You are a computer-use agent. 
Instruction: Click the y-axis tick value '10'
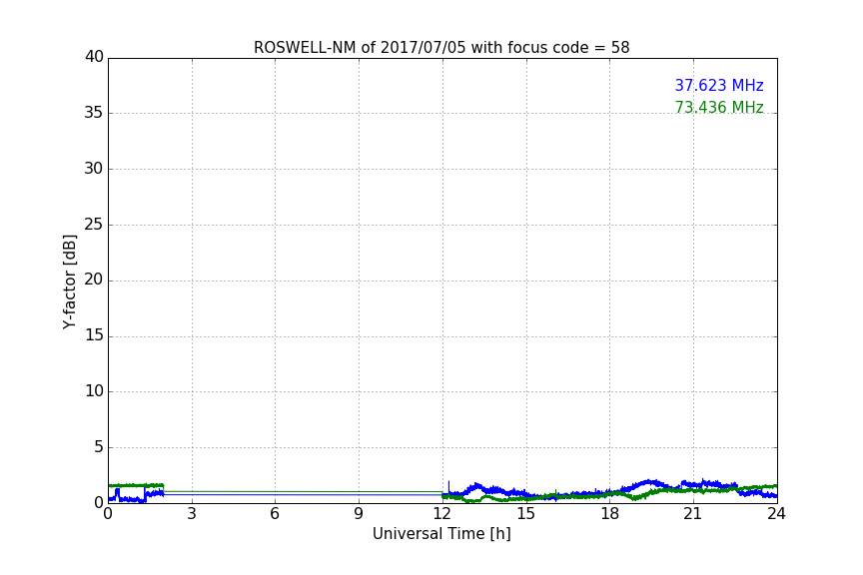pyautogui.click(x=94, y=391)
